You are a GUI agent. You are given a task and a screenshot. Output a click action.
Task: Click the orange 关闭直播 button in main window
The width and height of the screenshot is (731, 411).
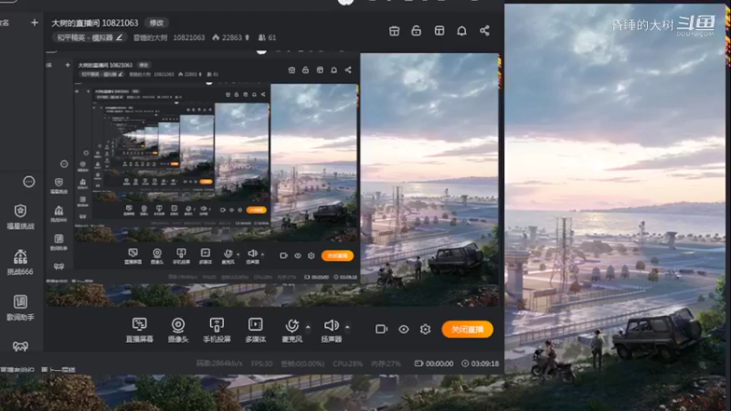point(467,329)
